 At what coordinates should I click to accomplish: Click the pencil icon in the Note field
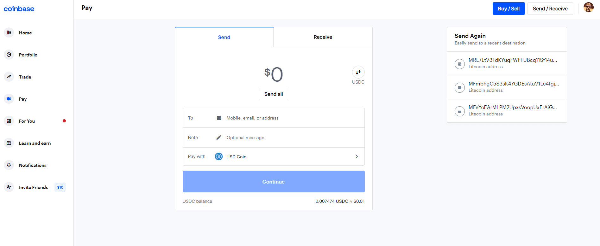coord(219,138)
